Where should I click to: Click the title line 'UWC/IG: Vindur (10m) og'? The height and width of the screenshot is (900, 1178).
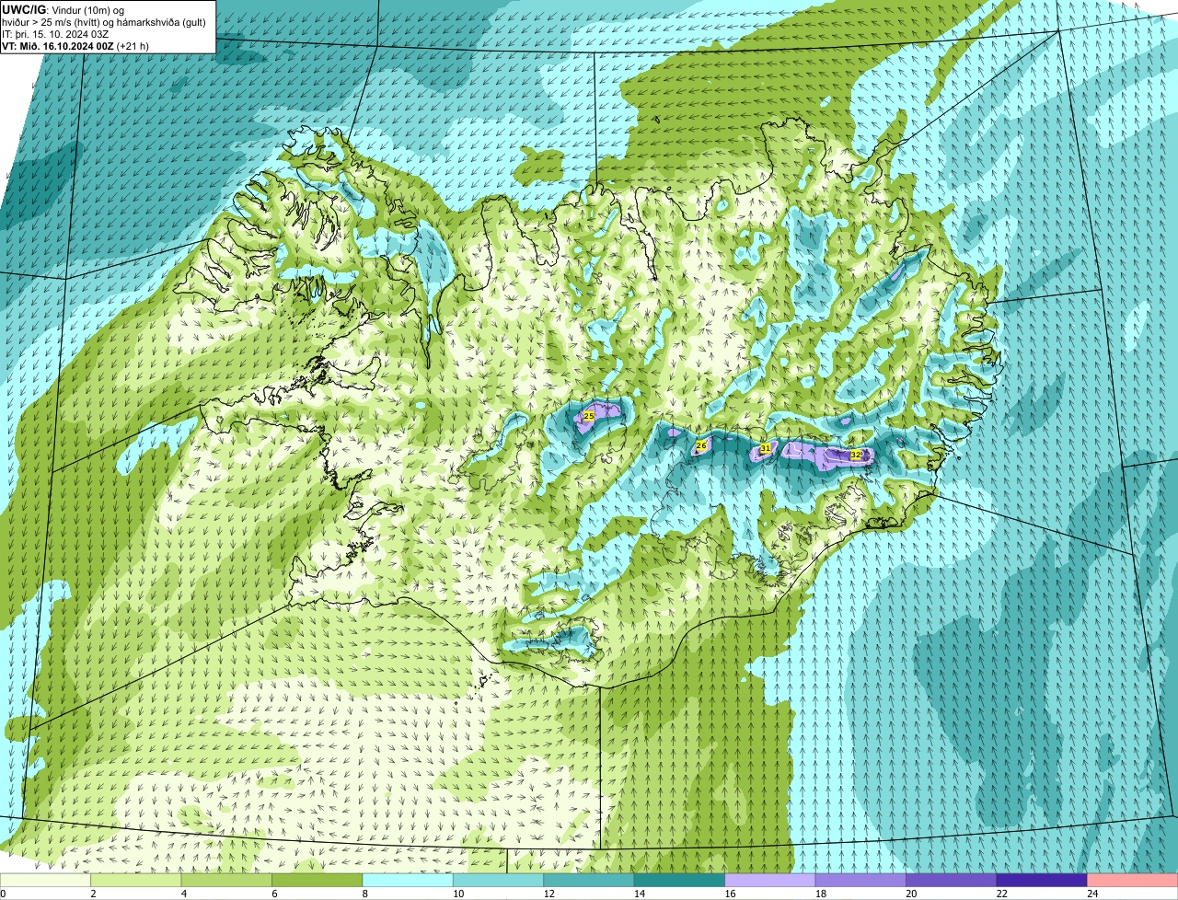(64, 9)
